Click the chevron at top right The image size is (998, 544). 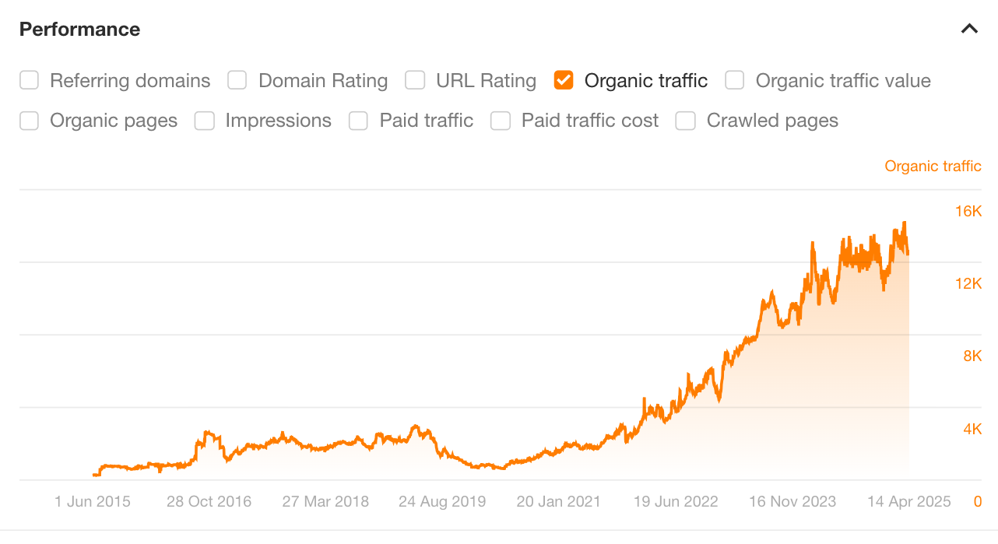pyautogui.click(x=969, y=28)
